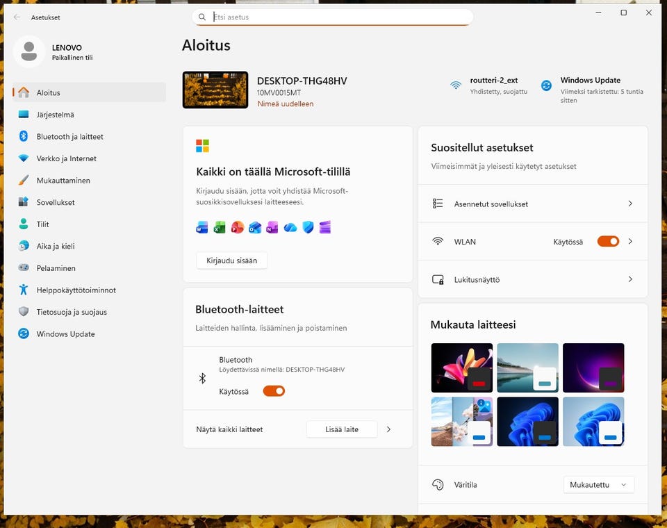This screenshot has height=528, width=667.
Task: Pick the dark blue Windows bloom theme
Action: coord(527,421)
